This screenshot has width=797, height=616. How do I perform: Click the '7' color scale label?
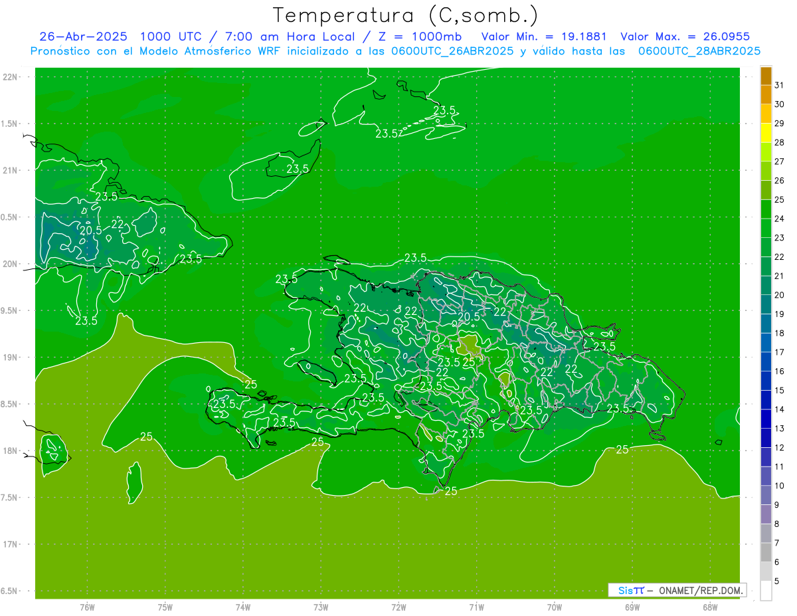[x=777, y=543]
